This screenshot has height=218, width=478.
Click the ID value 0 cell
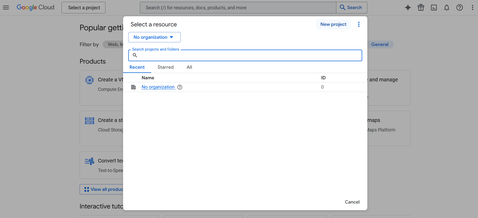pos(322,87)
